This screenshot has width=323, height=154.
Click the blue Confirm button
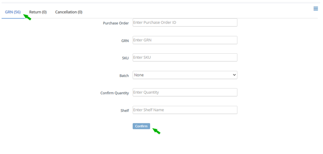141,126
